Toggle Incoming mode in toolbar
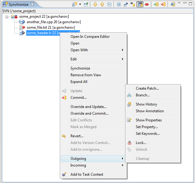The width and height of the screenshot is (195, 183). (x=126, y=5)
